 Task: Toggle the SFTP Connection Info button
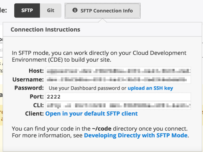(x=103, y=11)
